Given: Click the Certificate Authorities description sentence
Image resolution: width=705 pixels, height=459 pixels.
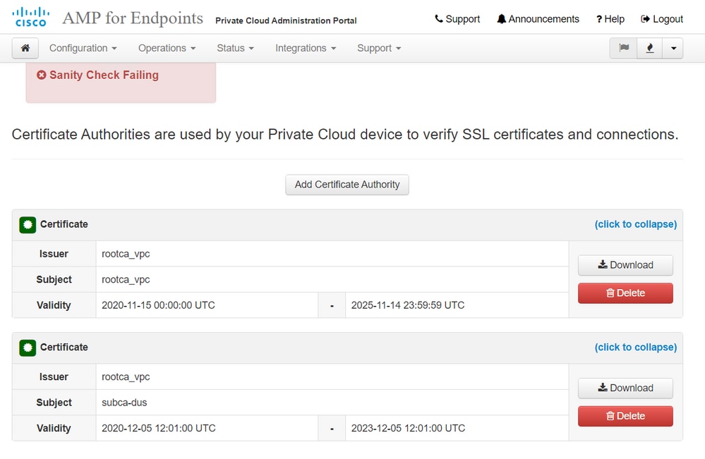Looking at the screenshot, I should [345, 134].
